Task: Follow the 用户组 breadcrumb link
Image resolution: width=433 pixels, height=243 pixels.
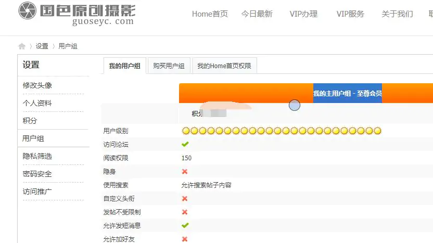Action: pyautogui.click(x=68, y=46)
